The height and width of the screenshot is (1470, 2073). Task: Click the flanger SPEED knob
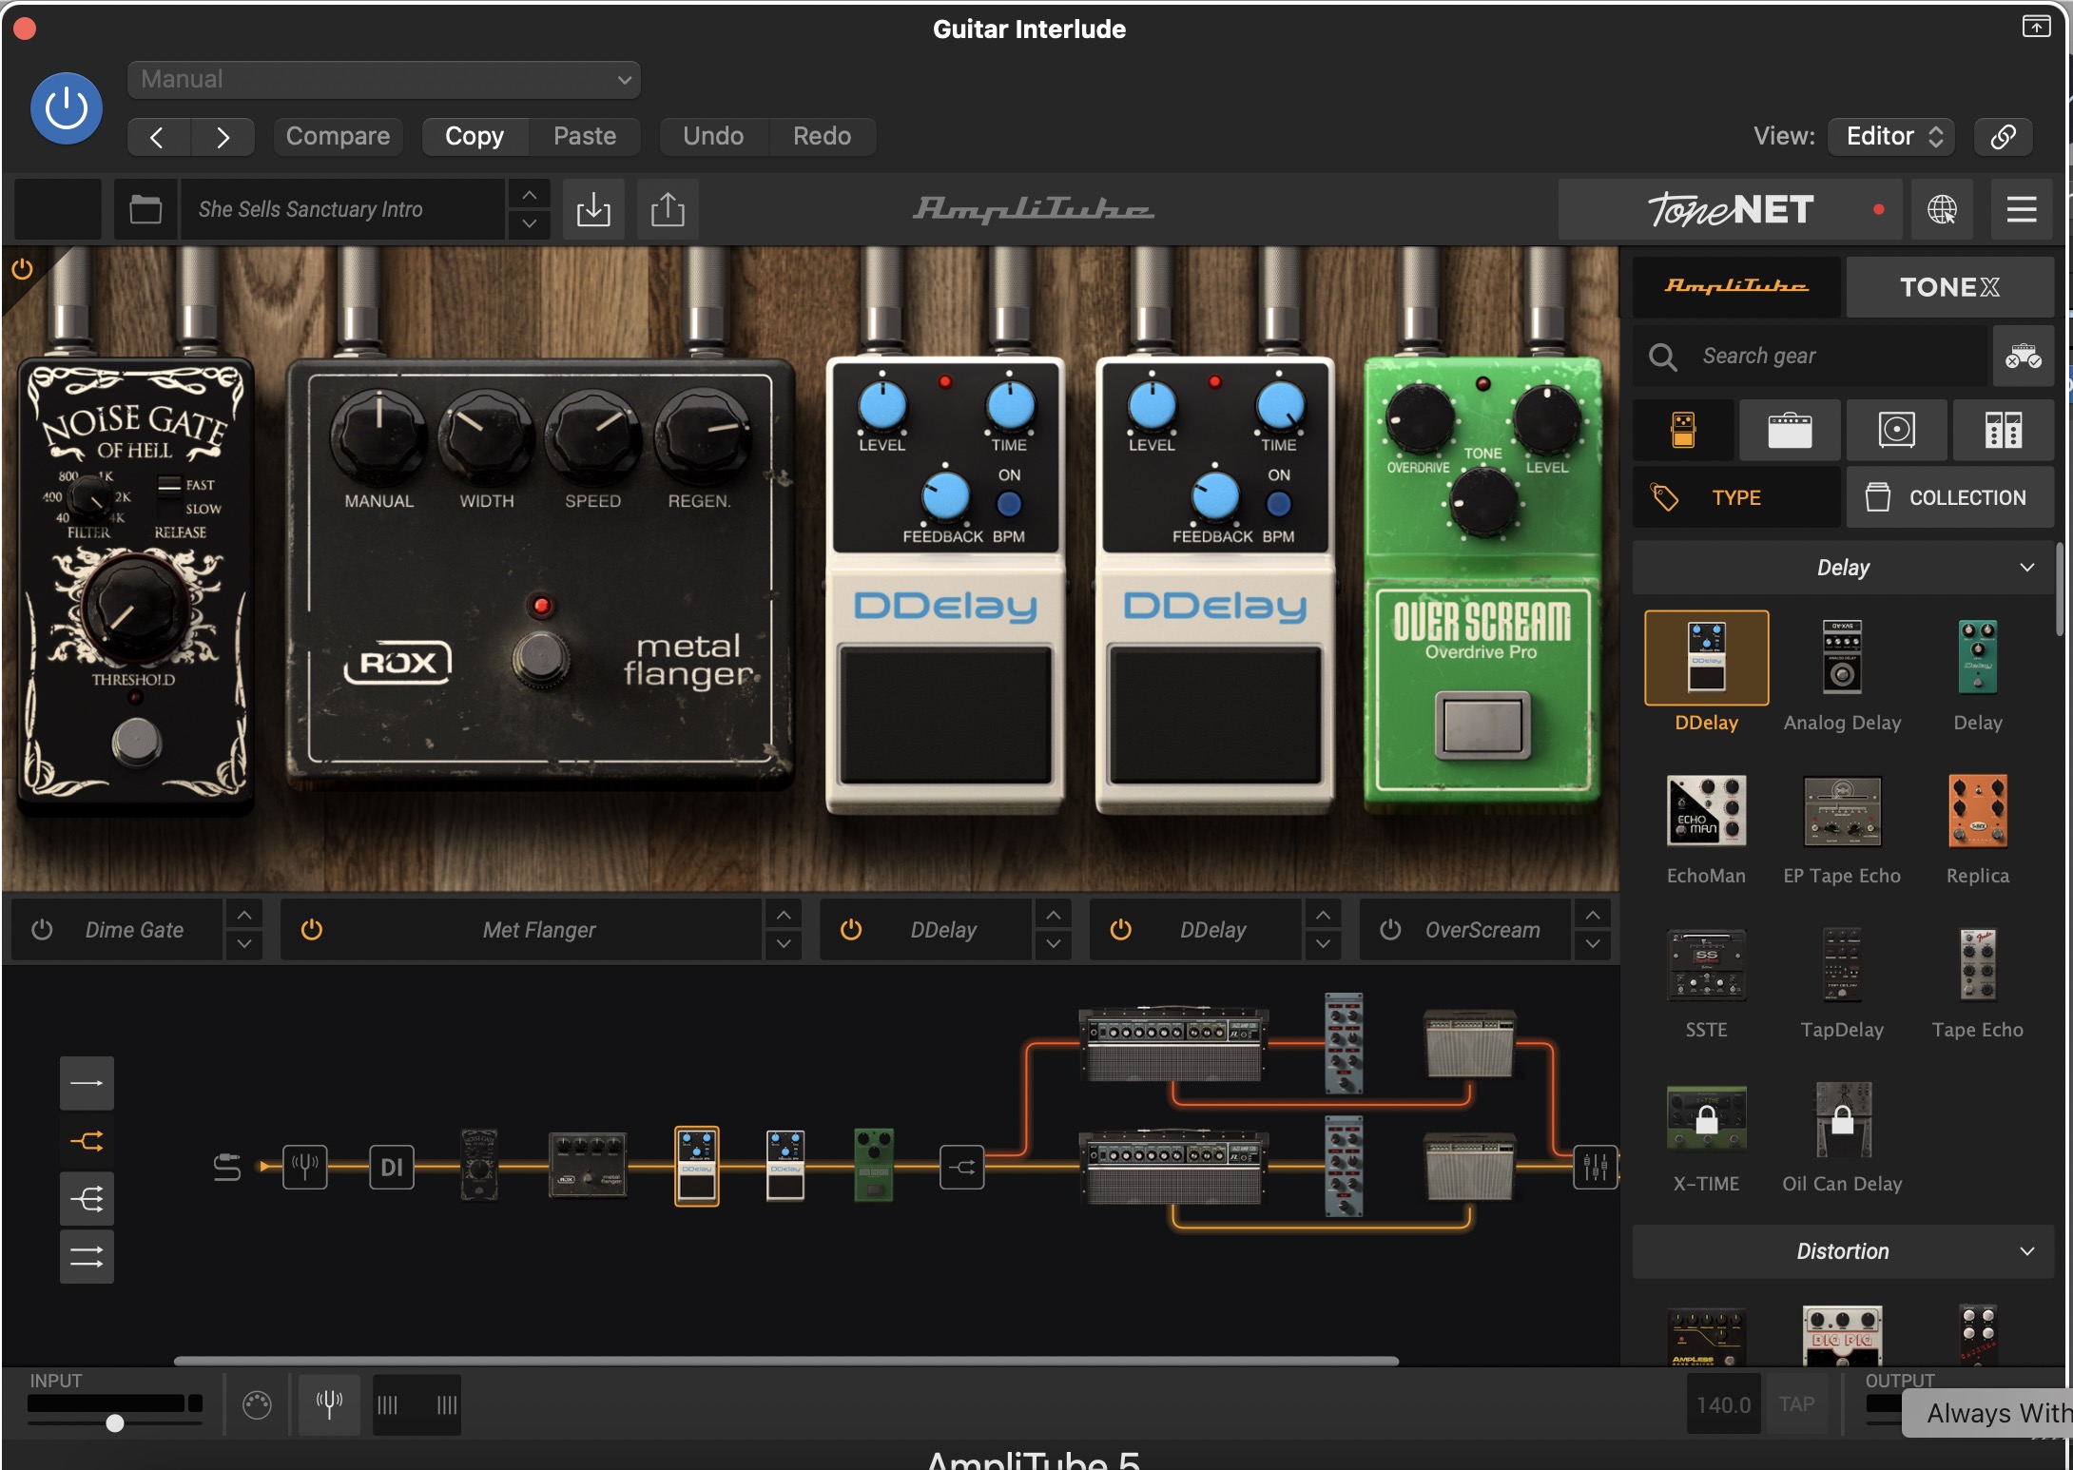click(x=592, y=437)
